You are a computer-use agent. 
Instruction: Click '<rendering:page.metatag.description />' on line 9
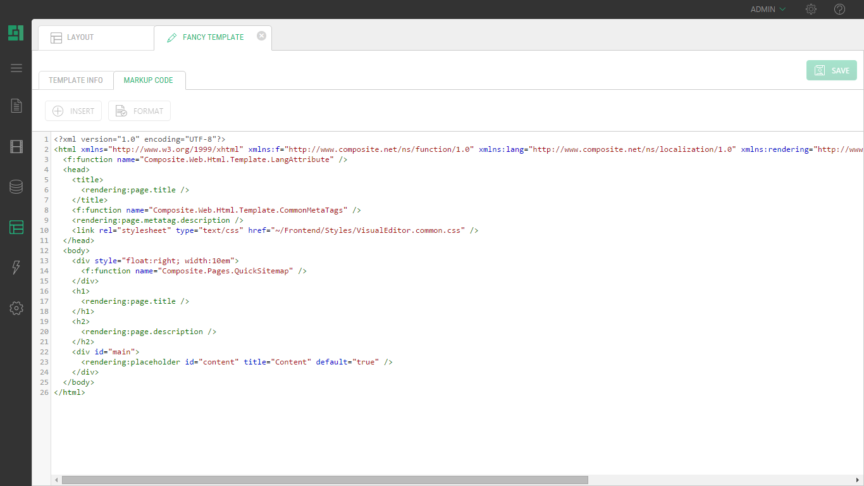[x=157, y=220]
